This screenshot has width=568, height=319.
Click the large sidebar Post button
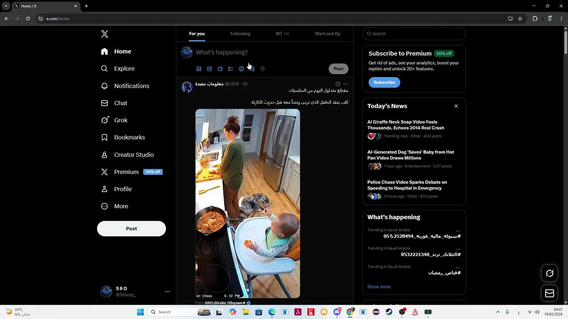point(131,229)
